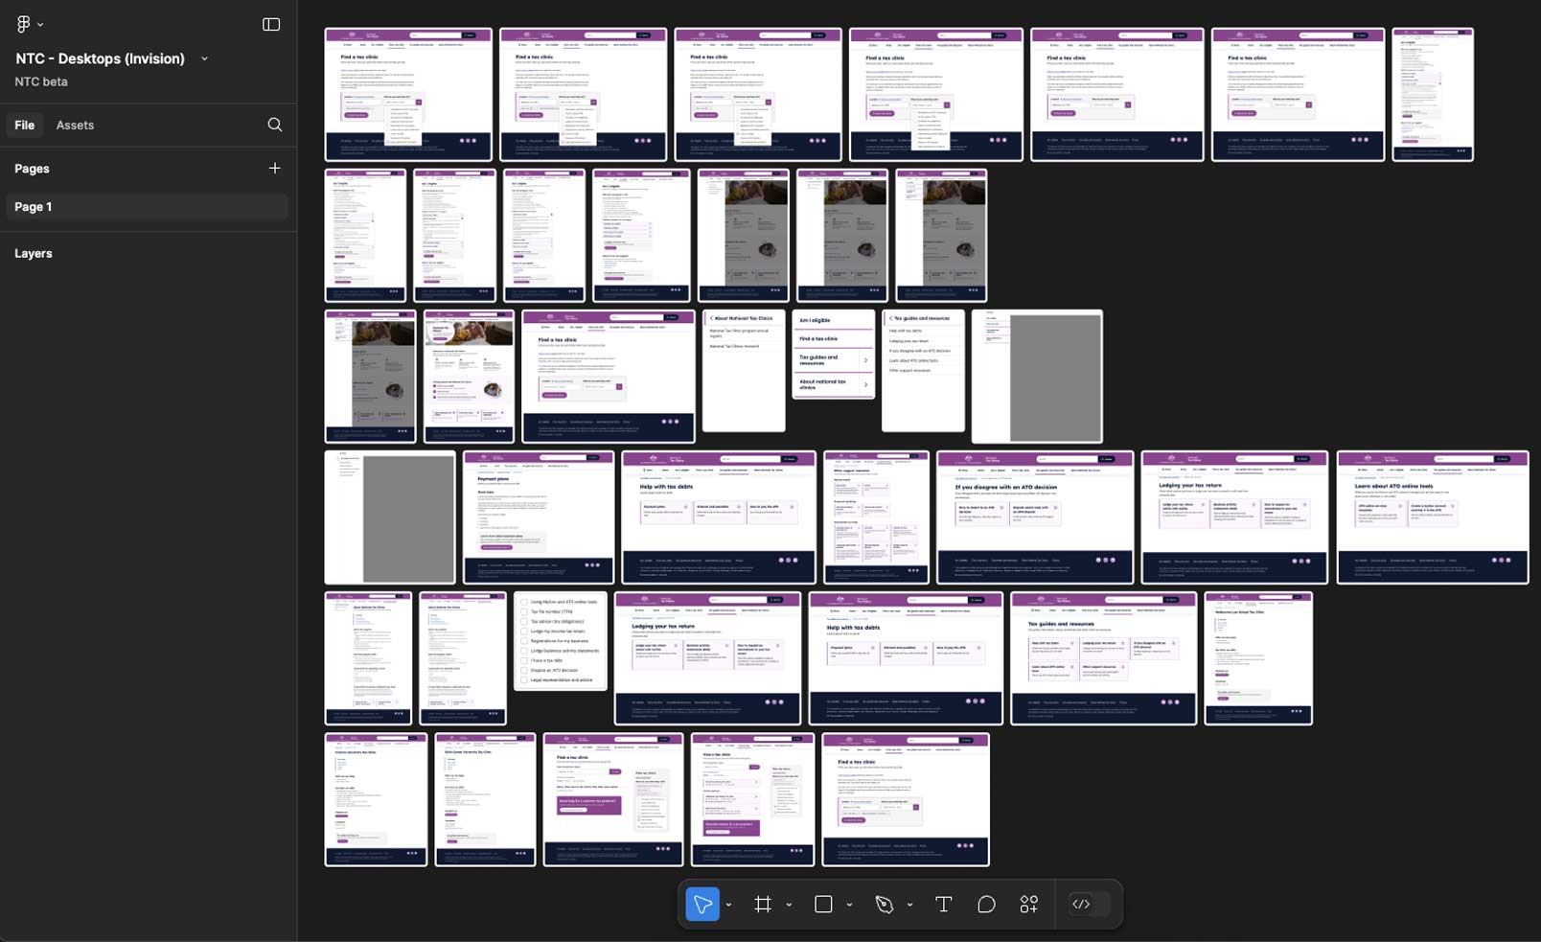Select the Text tool
The width and height of the screenshot is (1541, 942).
[x=943, y=904]
